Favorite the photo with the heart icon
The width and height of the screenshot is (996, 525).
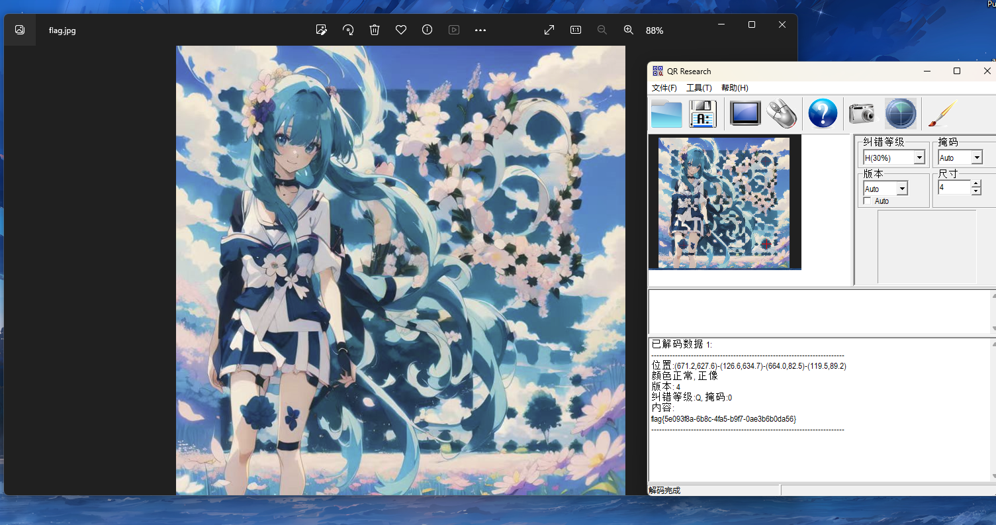(x=401, y=30)
